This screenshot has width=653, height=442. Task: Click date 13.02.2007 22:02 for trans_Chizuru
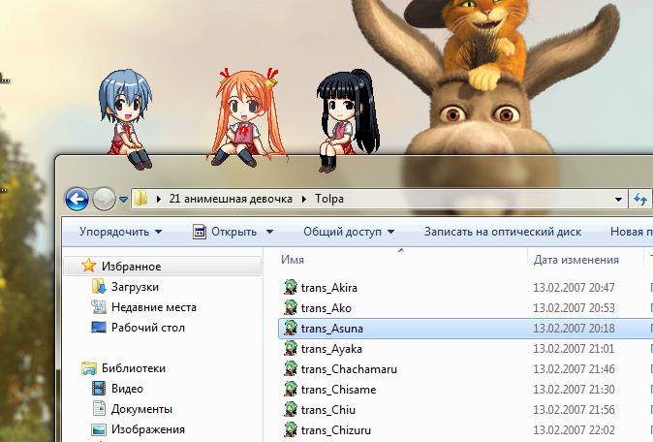[574, 430]
